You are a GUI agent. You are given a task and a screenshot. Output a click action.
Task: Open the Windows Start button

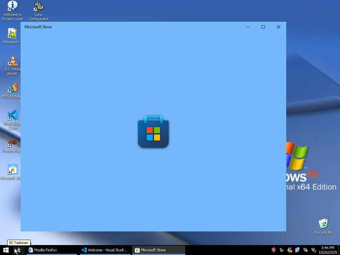[x=6, y=250]
